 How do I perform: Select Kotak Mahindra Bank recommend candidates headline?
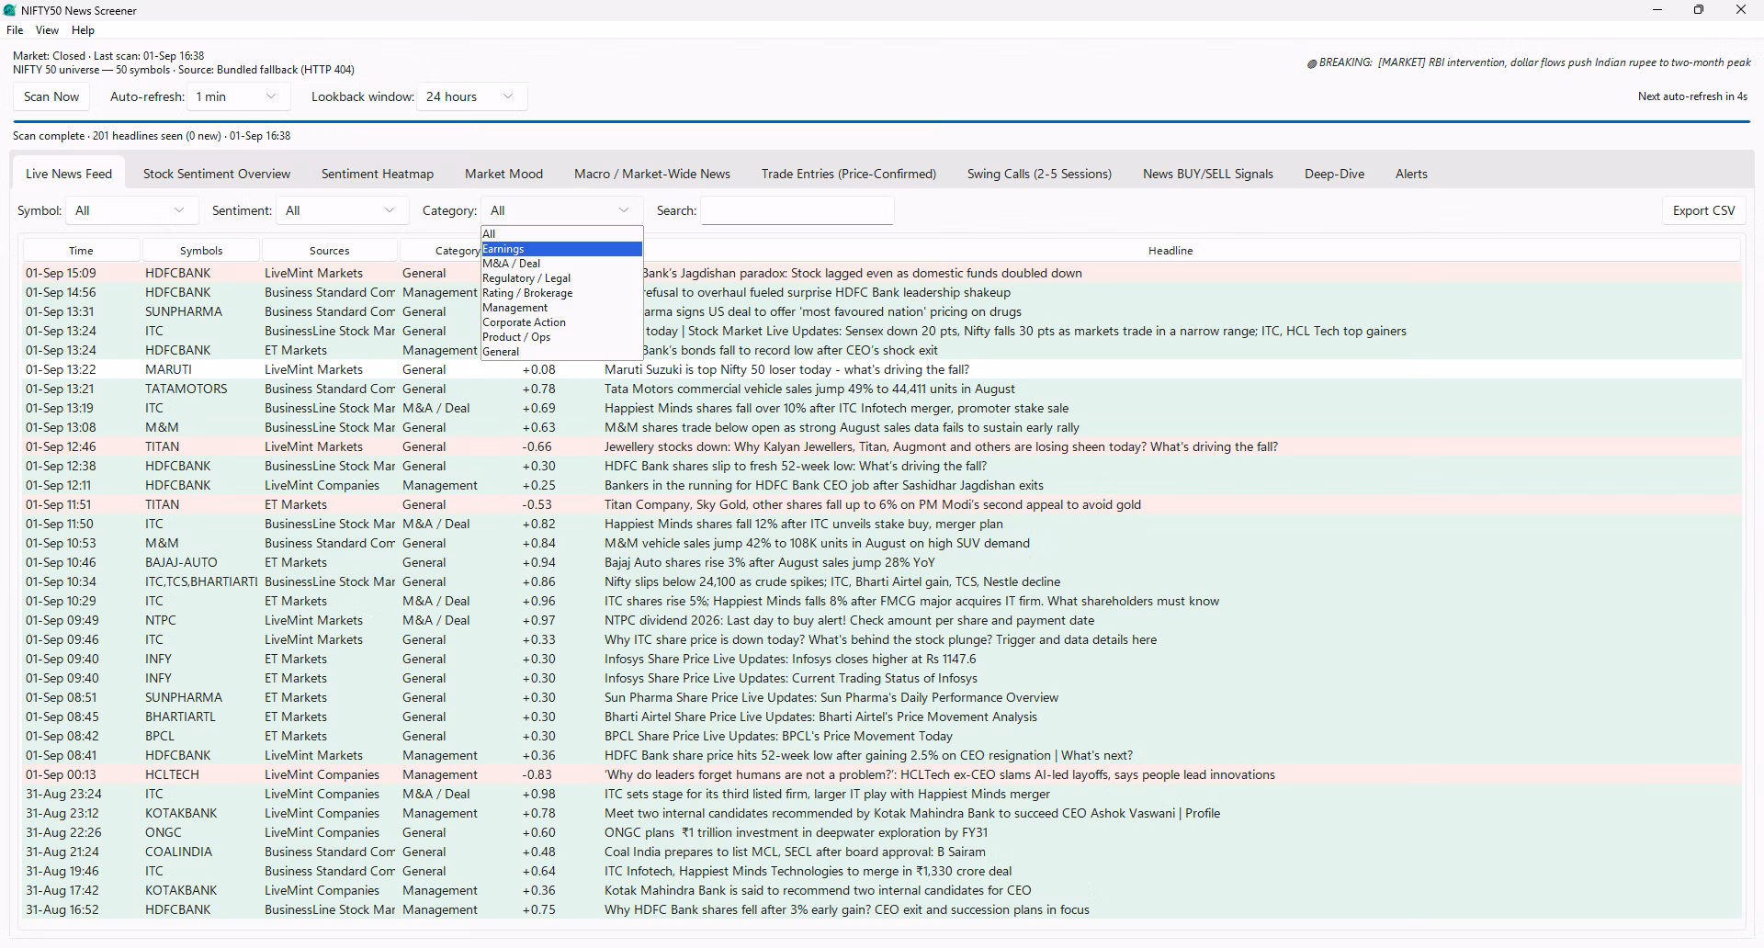818,890
